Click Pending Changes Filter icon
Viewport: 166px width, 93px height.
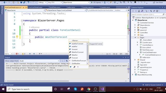(147, 11)
